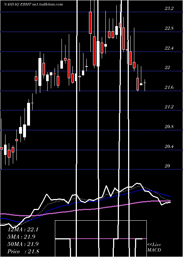Viewport: 183px width, 257px height.
Task: Click the 20.8 price axis label
Action: (x=169, y=127)
